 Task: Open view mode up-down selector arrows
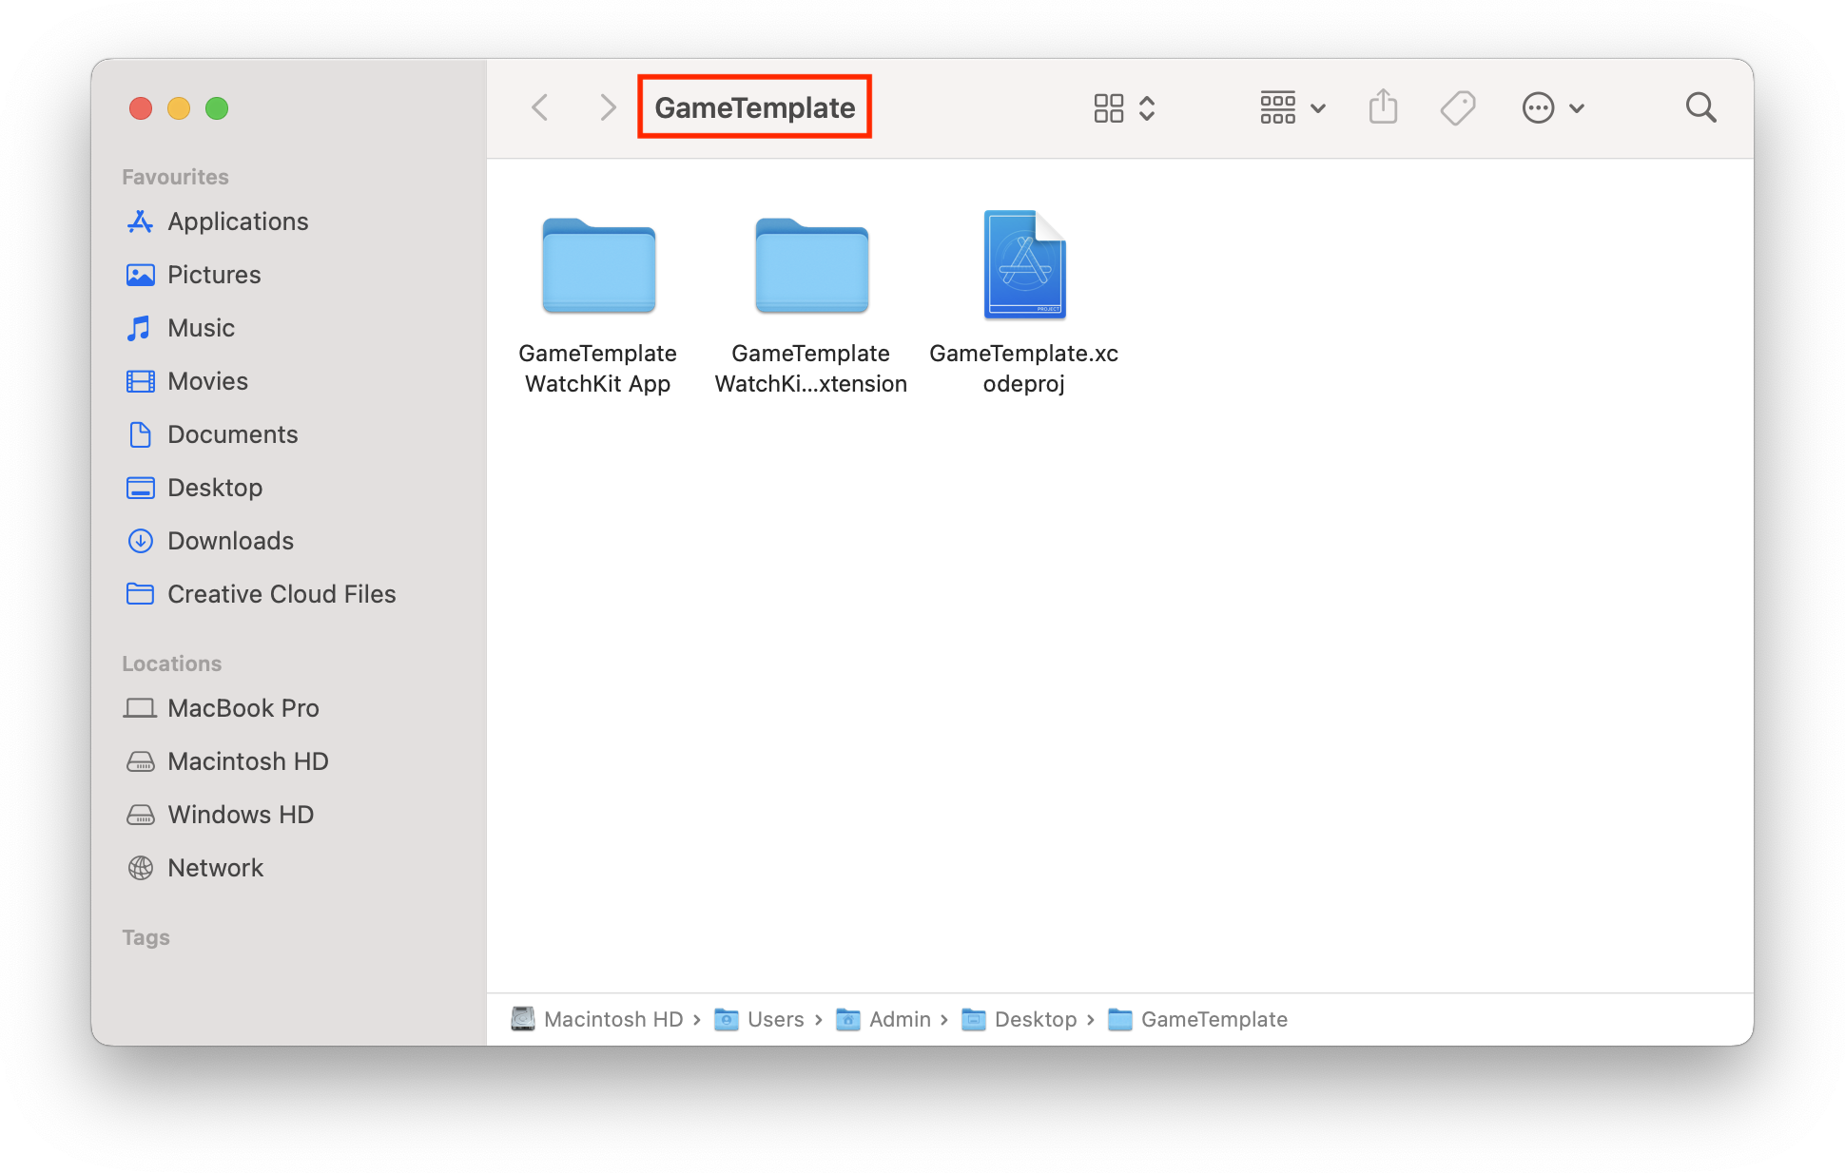(x=1147, y=108)
